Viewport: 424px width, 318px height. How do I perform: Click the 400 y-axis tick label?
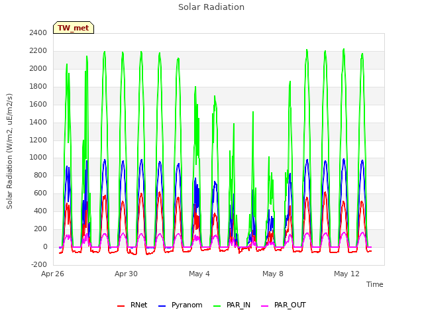pyautogui.click(x=40, y=211)
